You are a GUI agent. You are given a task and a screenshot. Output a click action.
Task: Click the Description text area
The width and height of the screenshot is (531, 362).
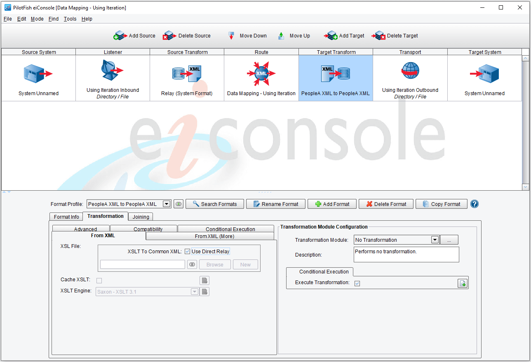pyautogui.click(x=406, y=255)
